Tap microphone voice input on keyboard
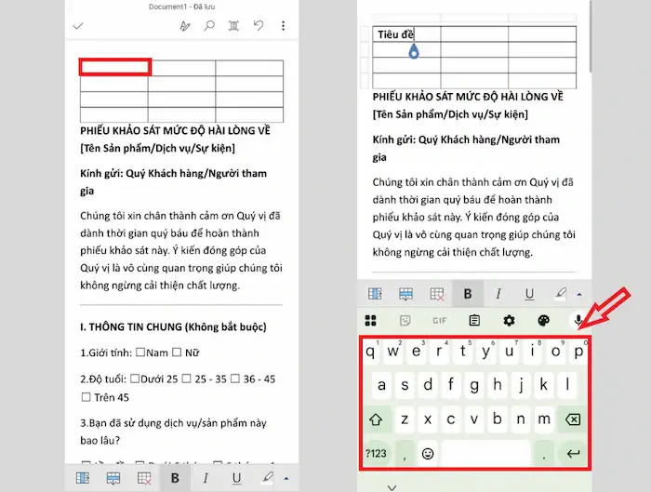The height and width of the screenshot is (492, 651). coord(578,321)
